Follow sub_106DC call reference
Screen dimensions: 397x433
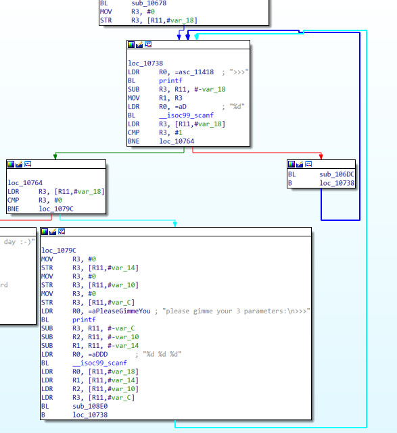coord(336,174)
